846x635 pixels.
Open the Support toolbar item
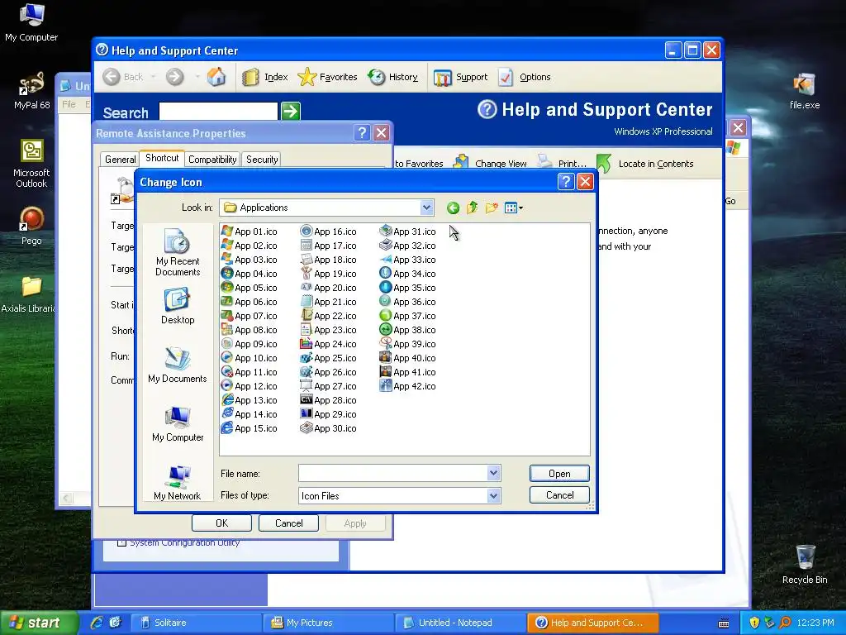(x=461, y=77)
